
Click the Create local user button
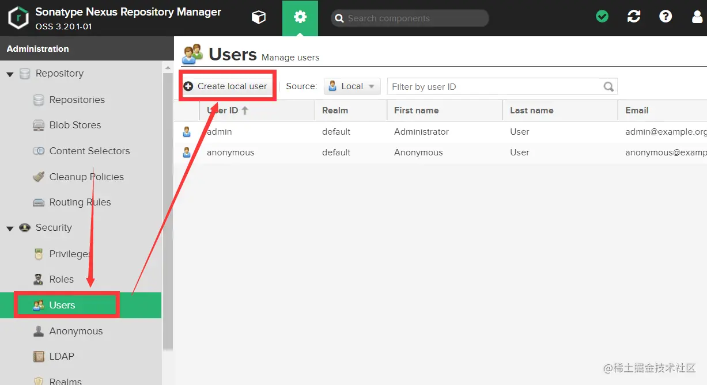226,86
